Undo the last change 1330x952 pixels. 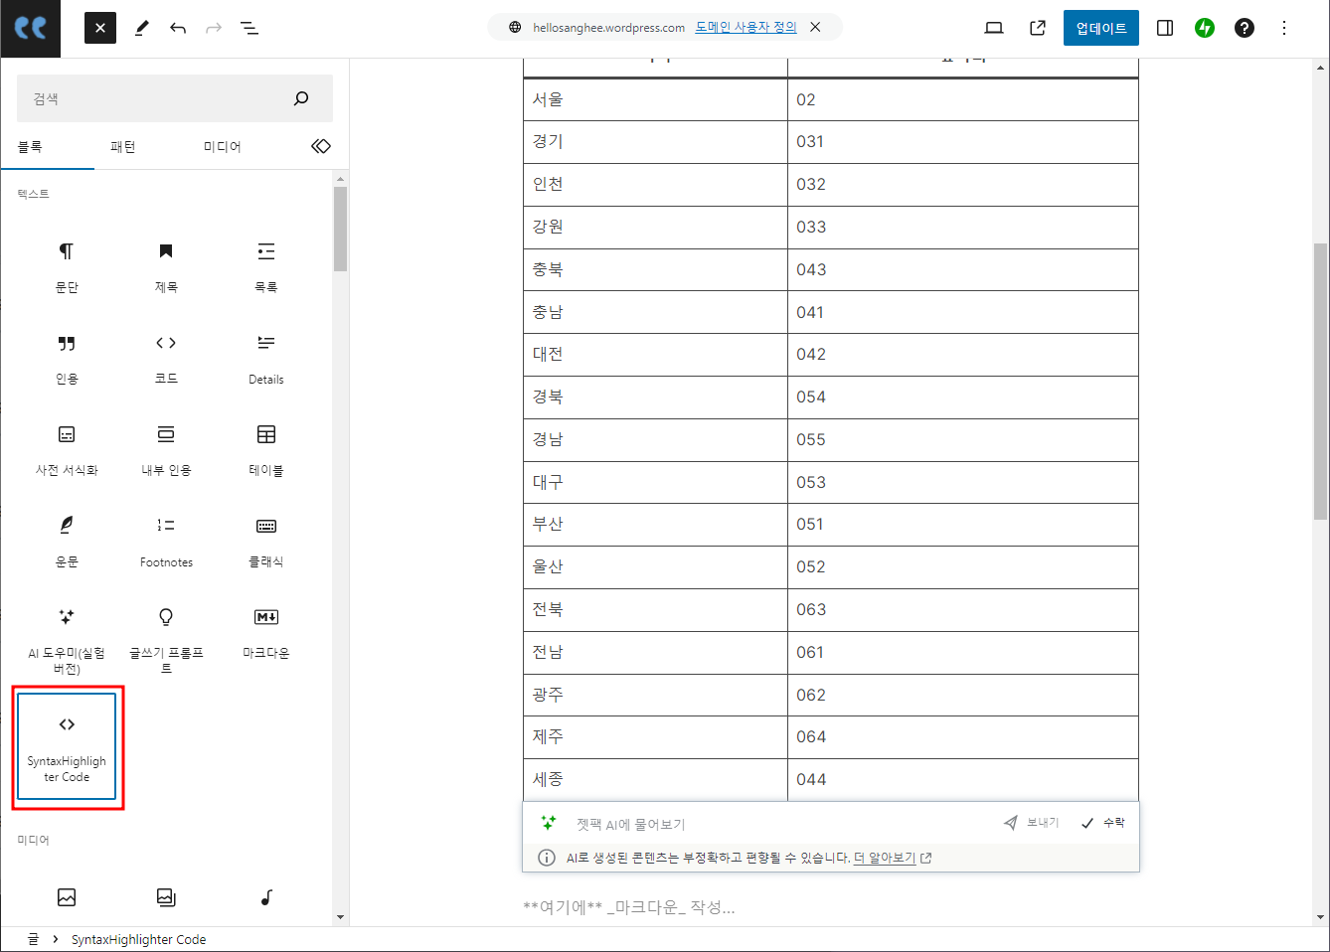pos(178,28)
